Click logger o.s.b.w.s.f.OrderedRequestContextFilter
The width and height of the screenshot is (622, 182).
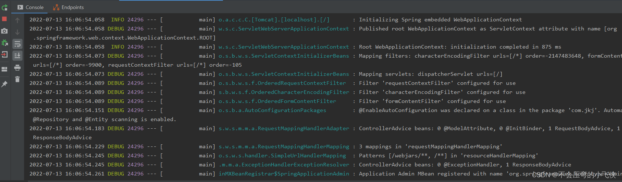(x=282, y=83)
